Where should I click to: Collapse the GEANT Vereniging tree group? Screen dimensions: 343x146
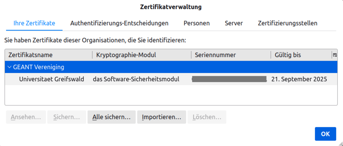click(10, 68)
